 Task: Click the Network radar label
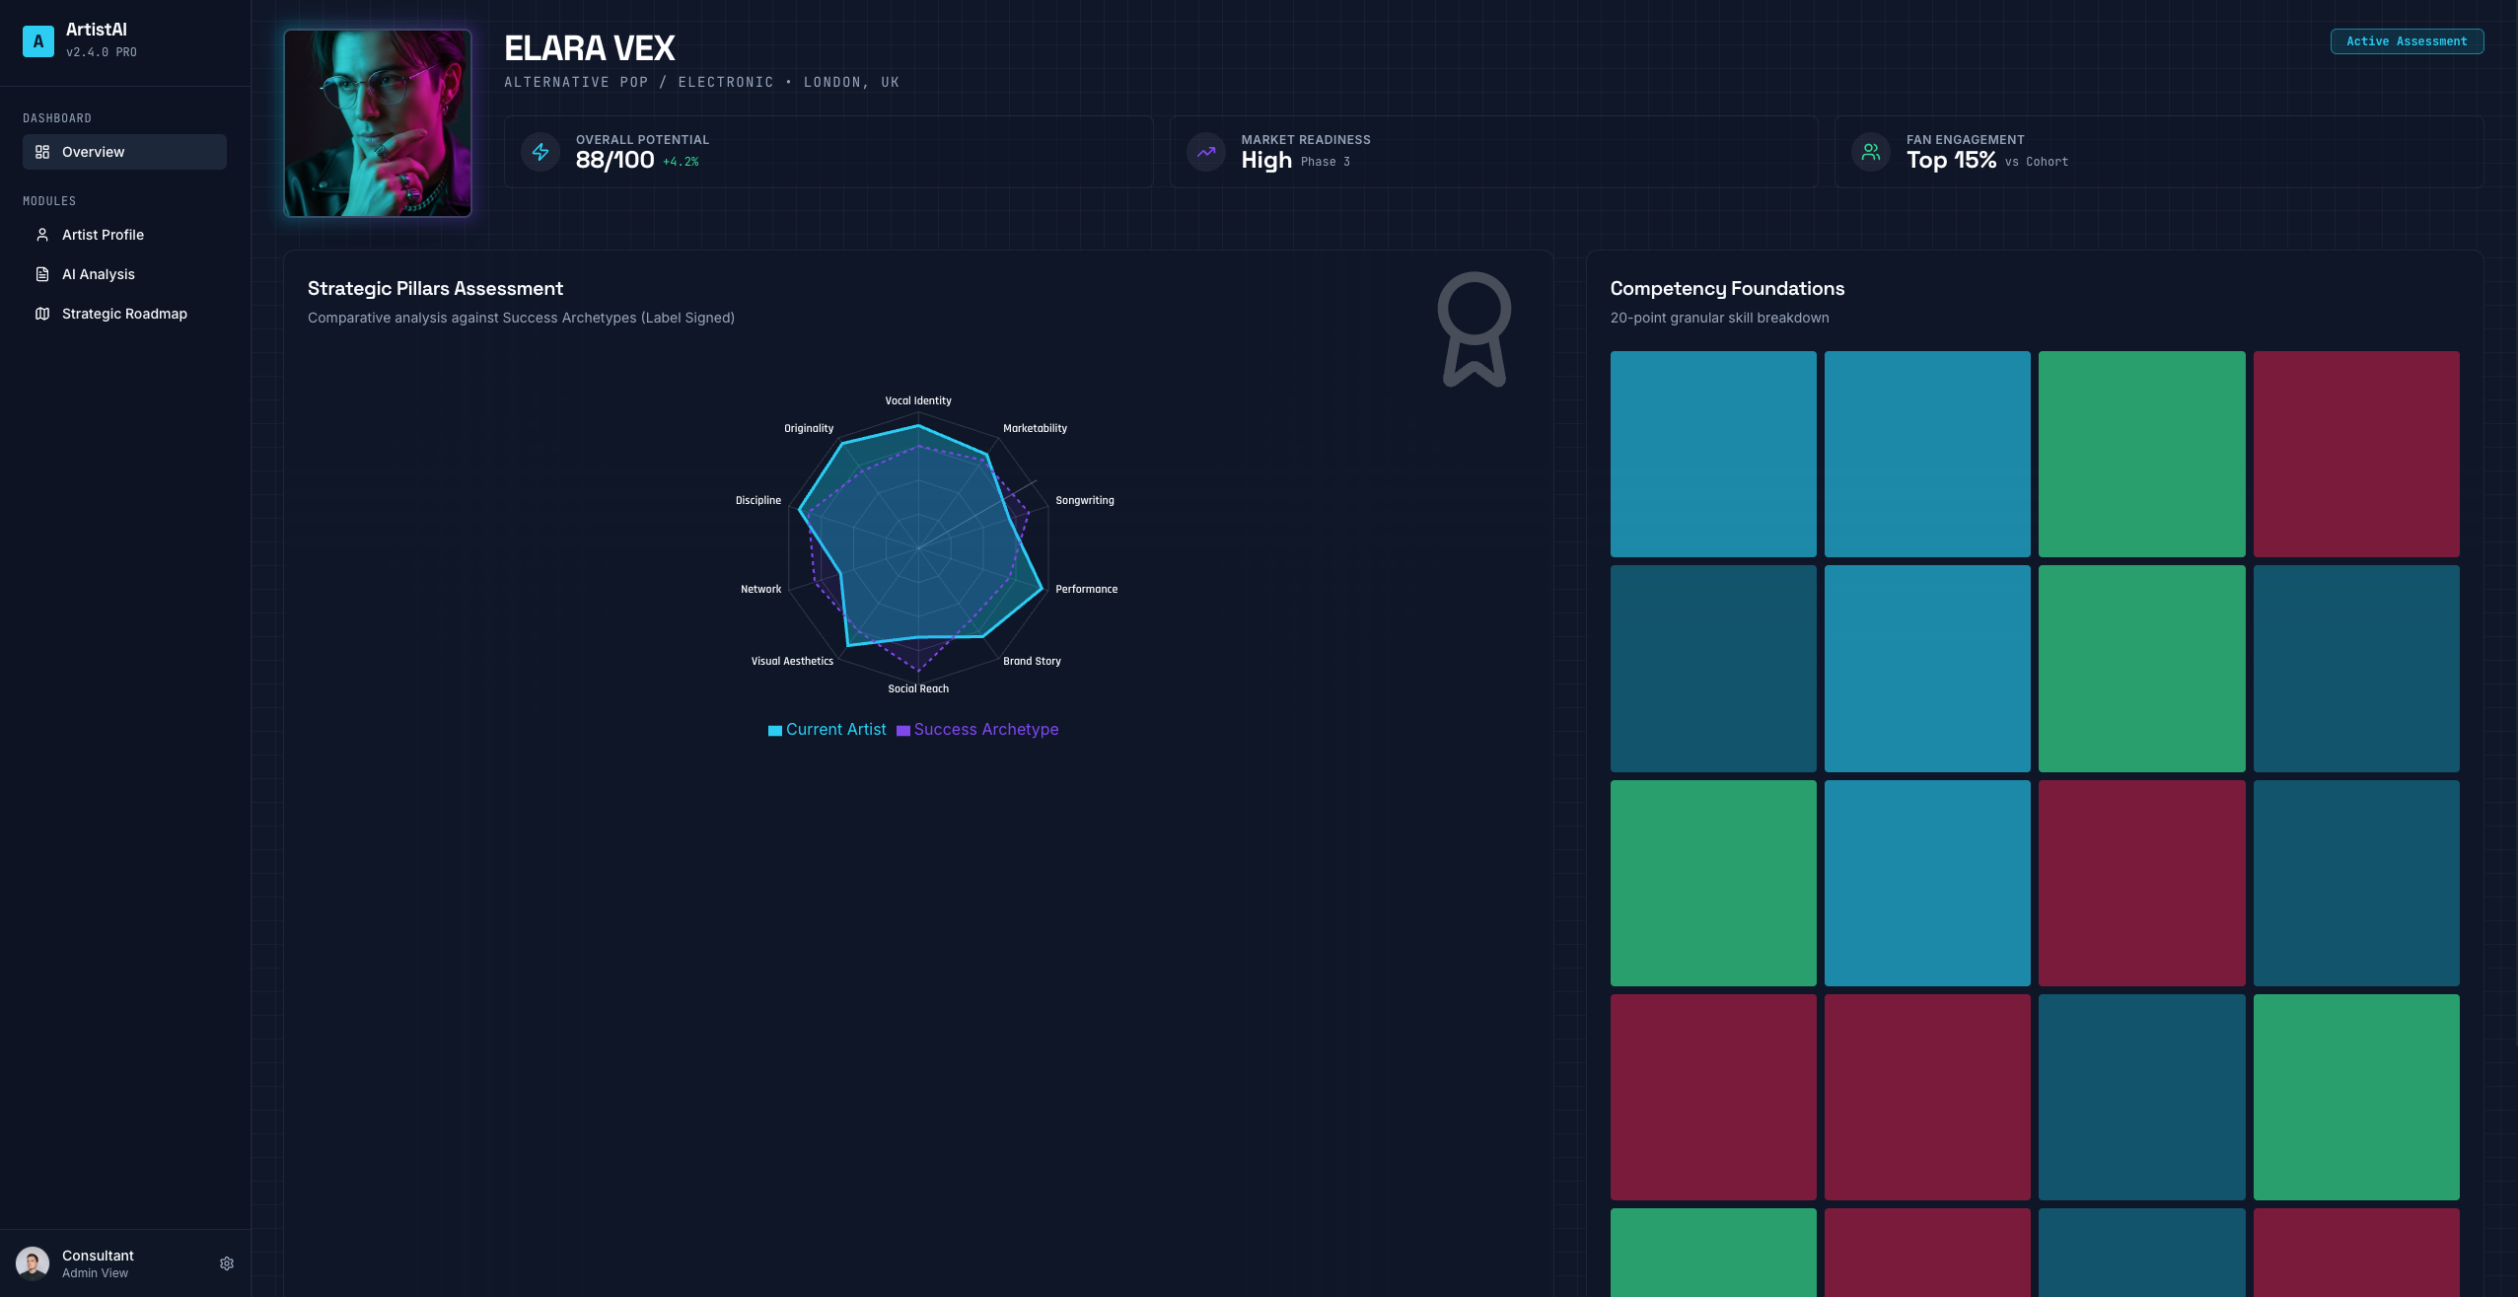point(760,589)
